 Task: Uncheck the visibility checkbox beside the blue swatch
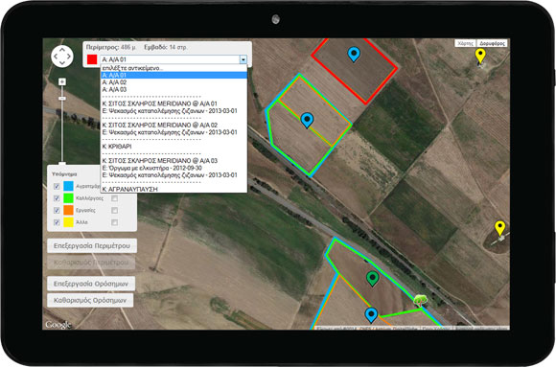(x=57, y=186)
